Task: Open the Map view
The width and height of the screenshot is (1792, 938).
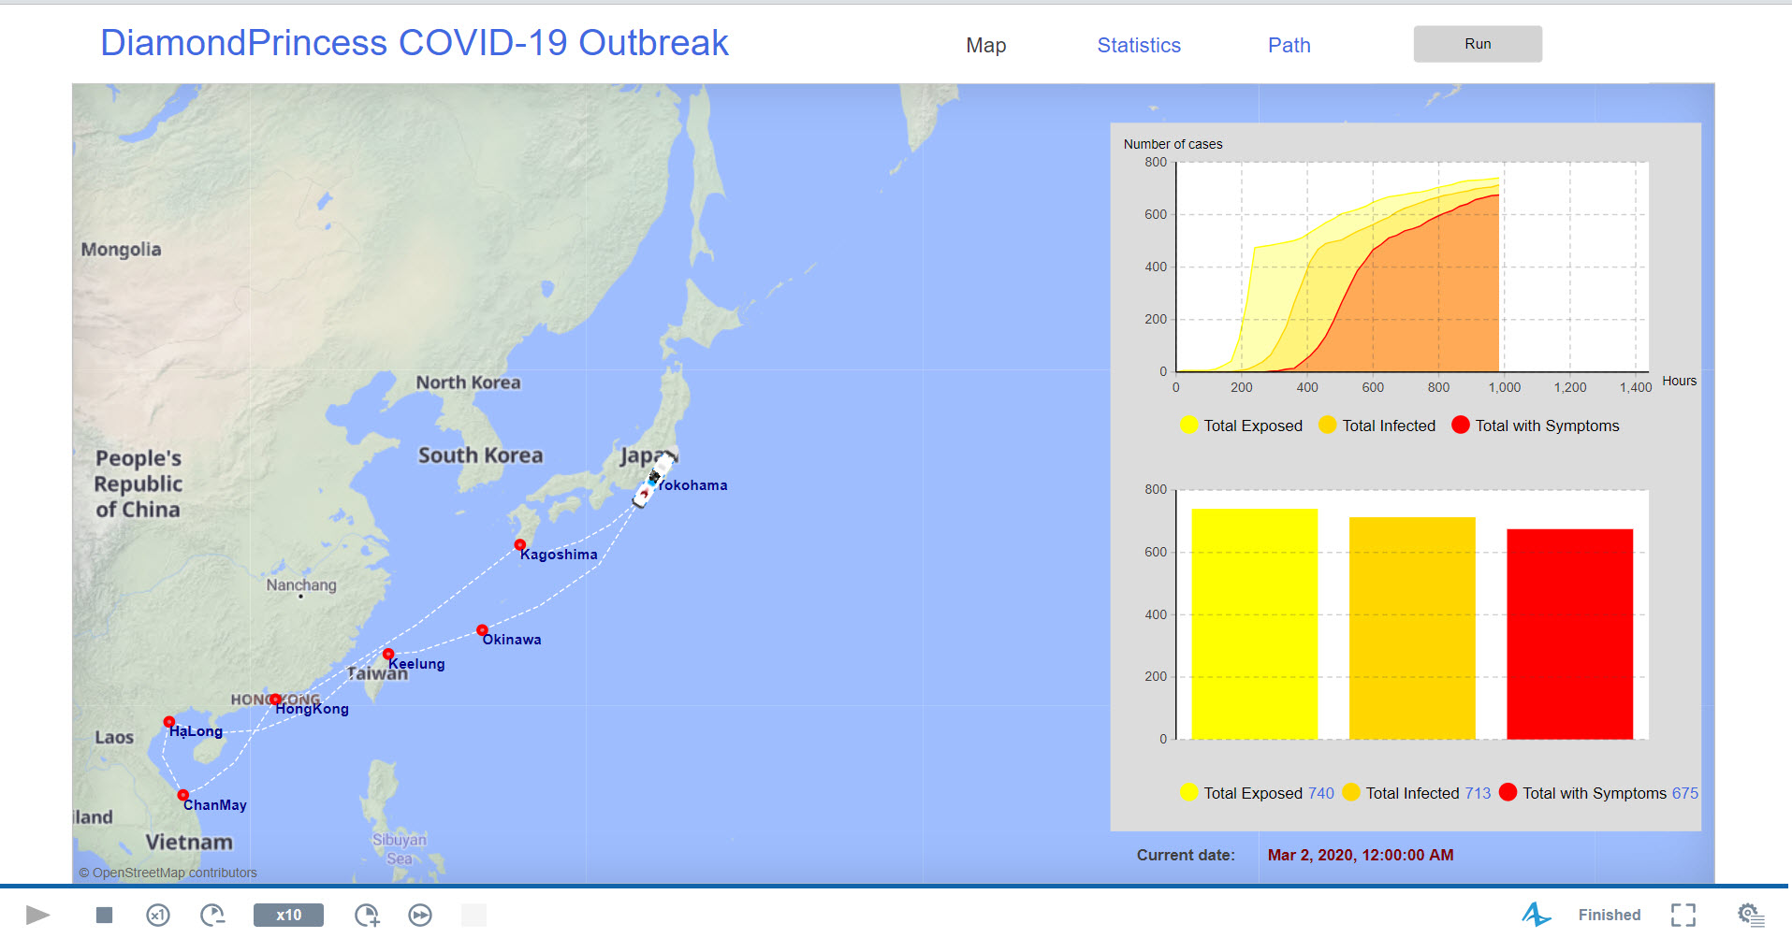Action: [986, 45]
